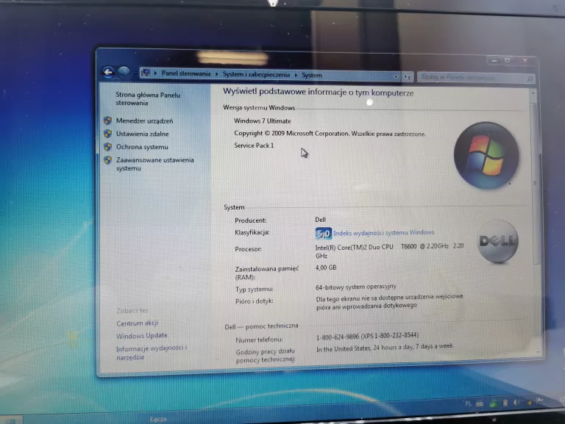Viewport: 565px width, 424px height.
Task: Click the 5,0 performance index score badge
Action: point(324,233)
